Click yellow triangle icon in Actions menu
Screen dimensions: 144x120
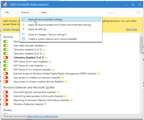[23, 25]
